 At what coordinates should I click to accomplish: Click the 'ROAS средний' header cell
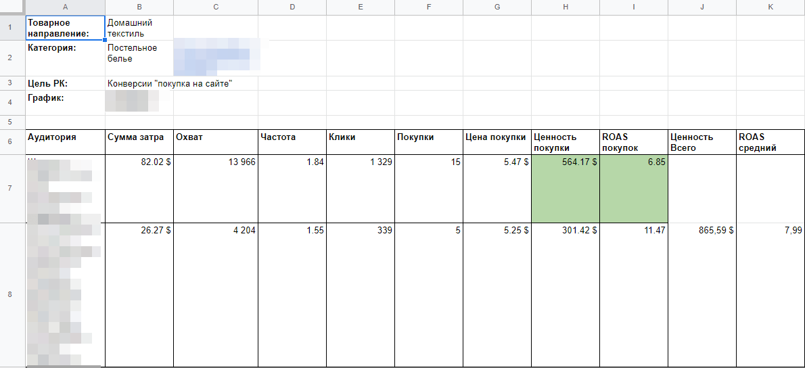point(770,141)
